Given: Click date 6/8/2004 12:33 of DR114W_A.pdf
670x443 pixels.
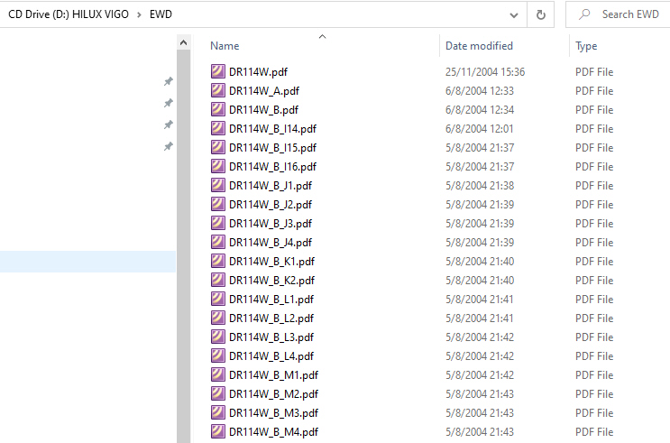Looking at the screenshot, I should pos(480,90).
